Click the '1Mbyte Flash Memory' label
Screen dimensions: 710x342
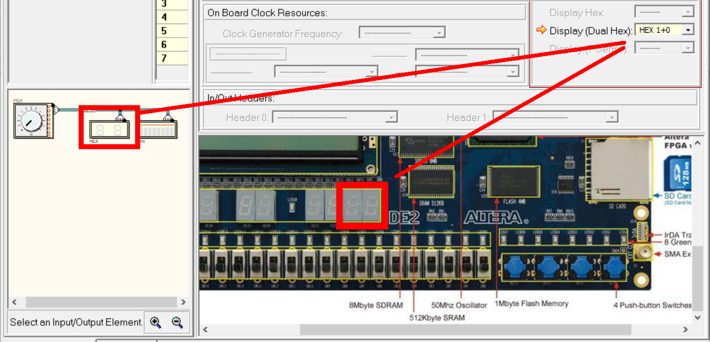(532, 303)
